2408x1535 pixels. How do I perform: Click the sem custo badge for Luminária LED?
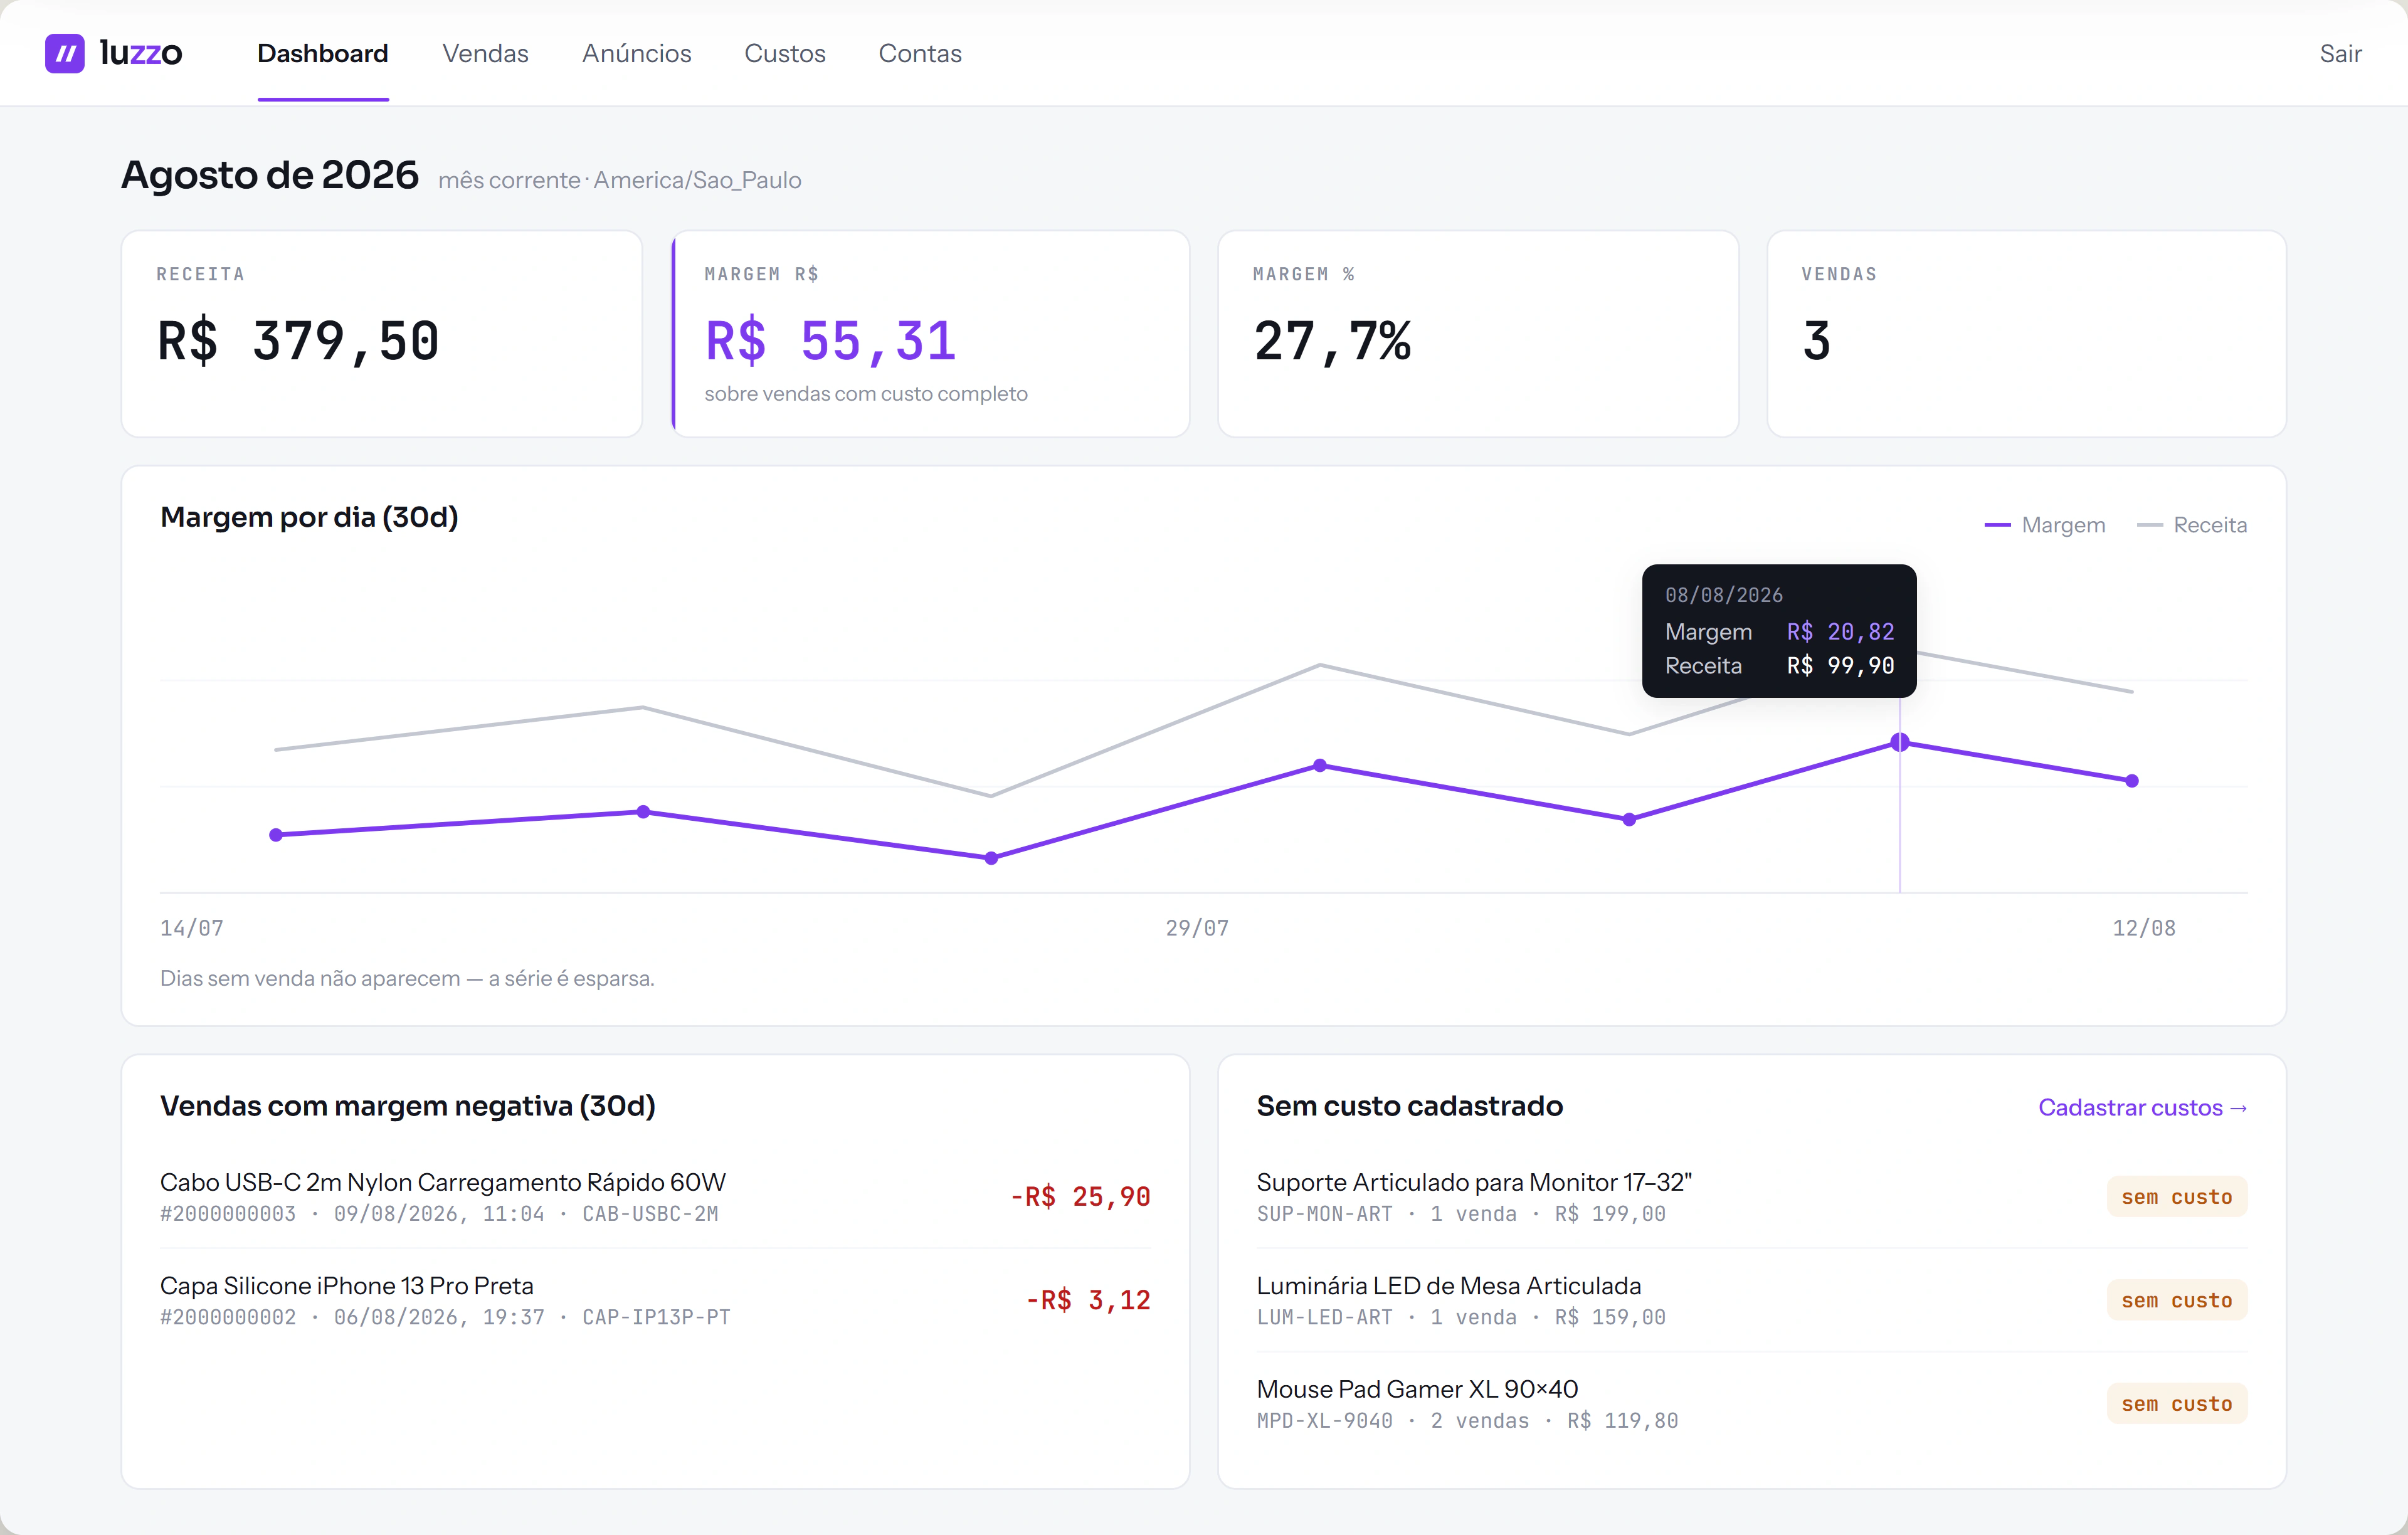[x=2176, y=1300]
